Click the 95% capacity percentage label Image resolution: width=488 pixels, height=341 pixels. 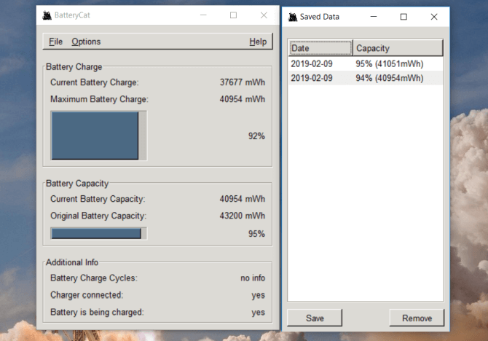tap(256, 234)
